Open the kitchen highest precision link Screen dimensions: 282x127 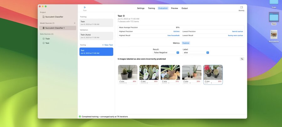click(x=176, y=31)
